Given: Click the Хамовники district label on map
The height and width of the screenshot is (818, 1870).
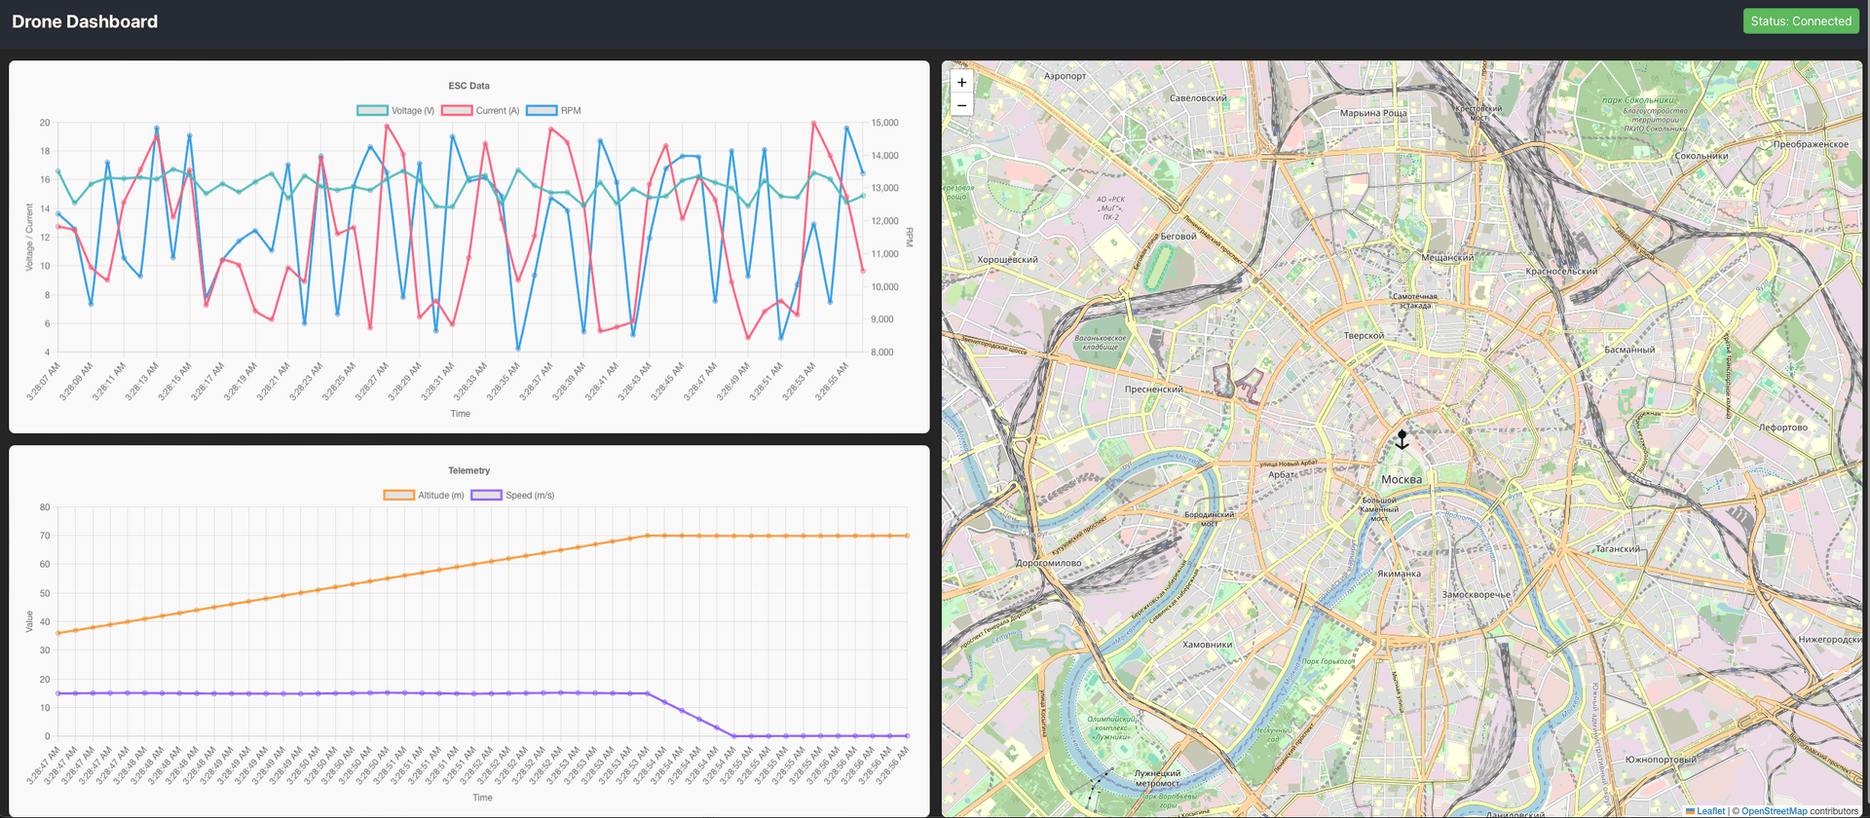Looking at the screenshot, I should pos(1207,645).
